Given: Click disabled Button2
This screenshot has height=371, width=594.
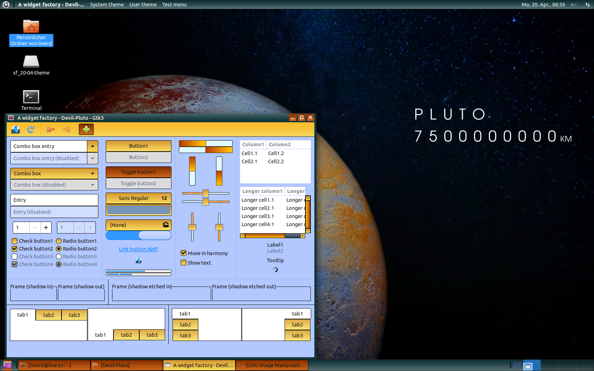Looking at the screenshot, I should 139,157.
